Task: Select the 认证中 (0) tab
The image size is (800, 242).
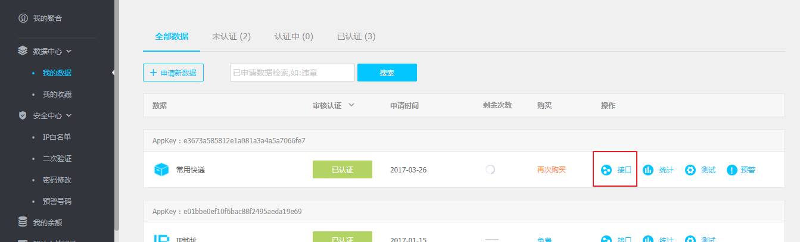Action: (294, 37)
